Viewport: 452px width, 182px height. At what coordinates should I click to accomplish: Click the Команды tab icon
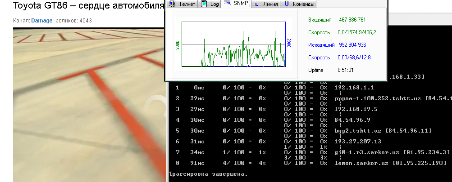[x=286, y=4]
